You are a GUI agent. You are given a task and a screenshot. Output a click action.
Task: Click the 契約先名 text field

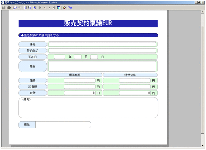102,50
